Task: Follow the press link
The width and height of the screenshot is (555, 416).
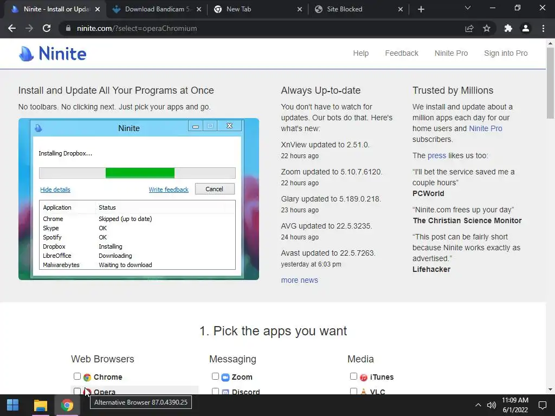Action: (437, 155)
